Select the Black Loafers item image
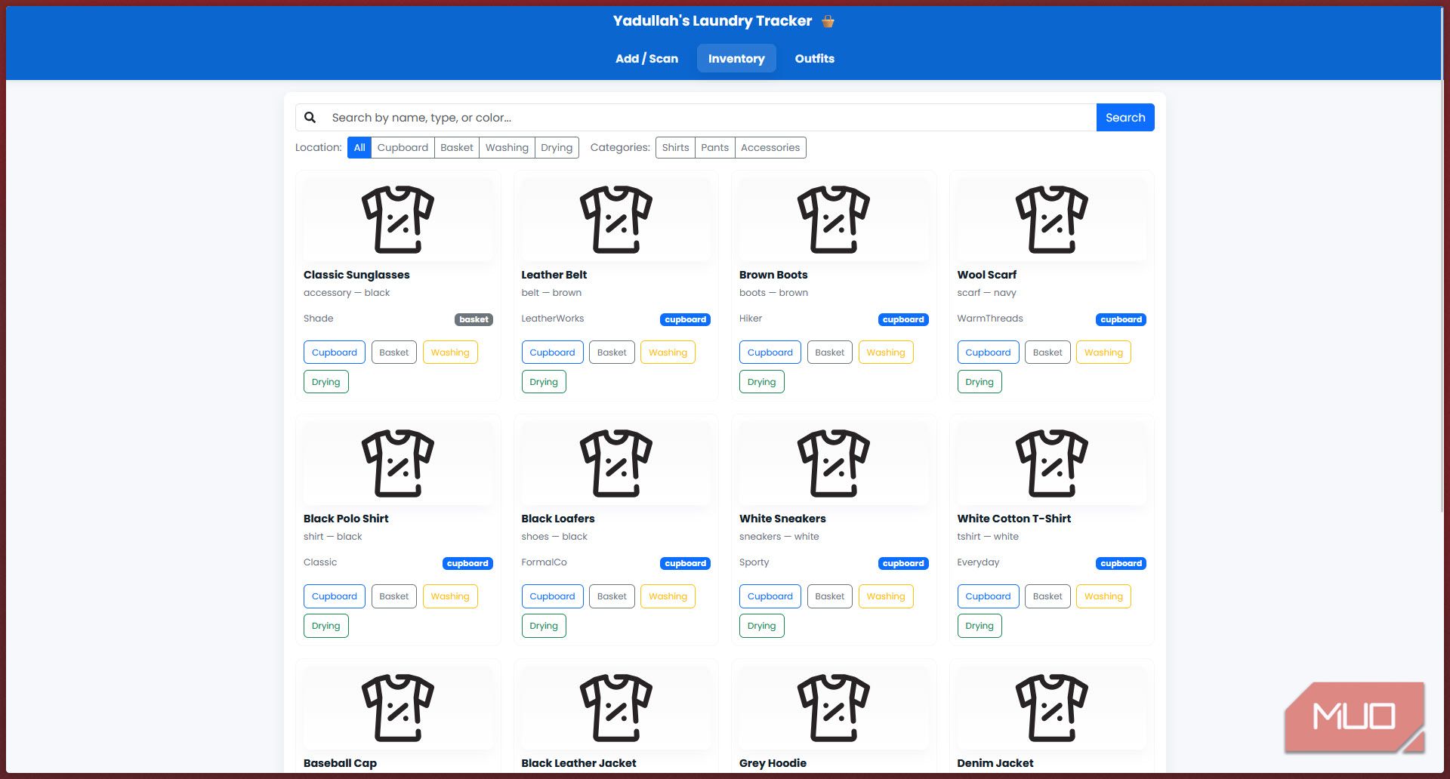This screenshot has height=779, width=1450. [x=615, y=463]
